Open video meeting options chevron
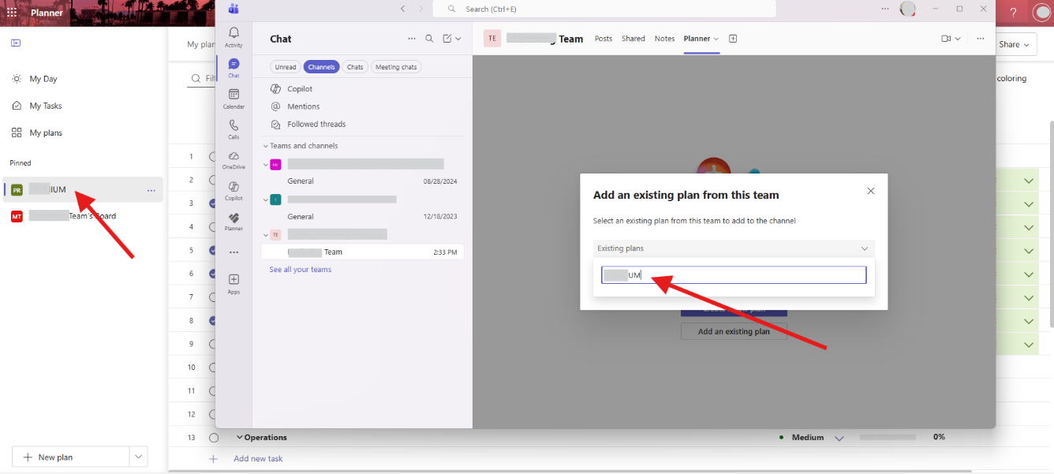The height and width of the screenshot is (474, 1054). (x=958, y=39)
